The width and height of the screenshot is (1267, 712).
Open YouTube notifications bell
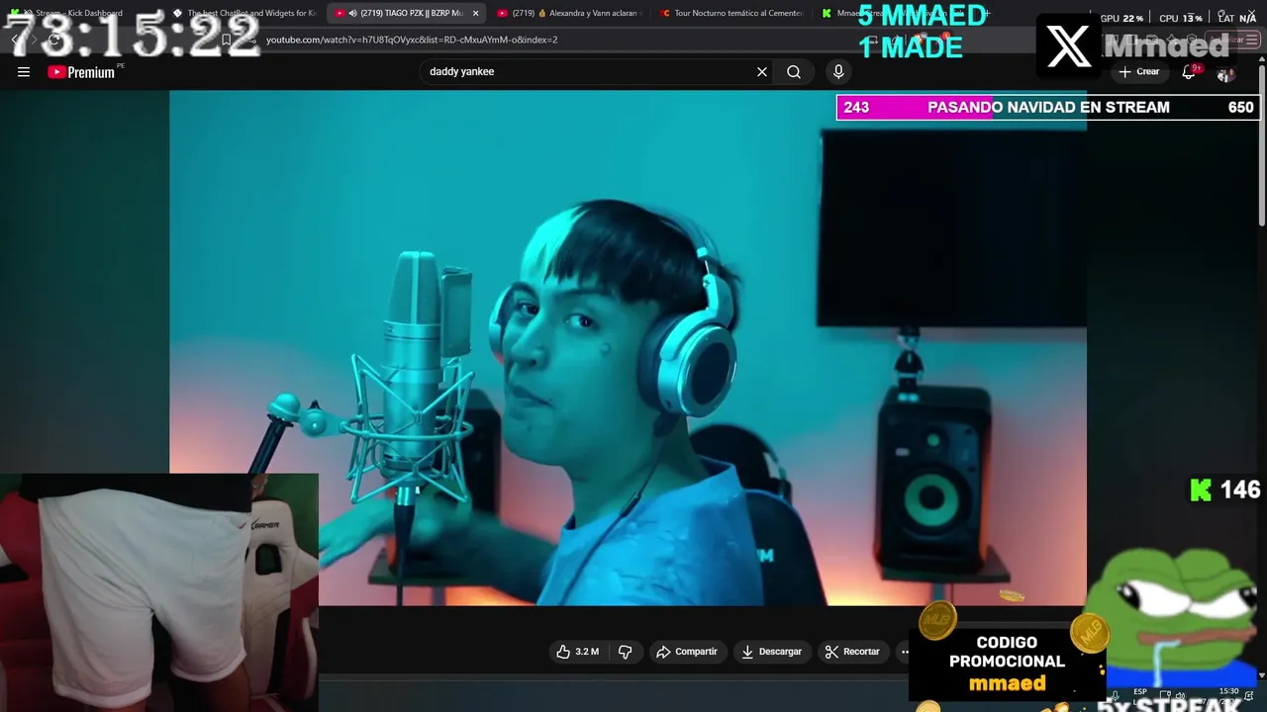pyautogui.click(x=1190, y=71)
